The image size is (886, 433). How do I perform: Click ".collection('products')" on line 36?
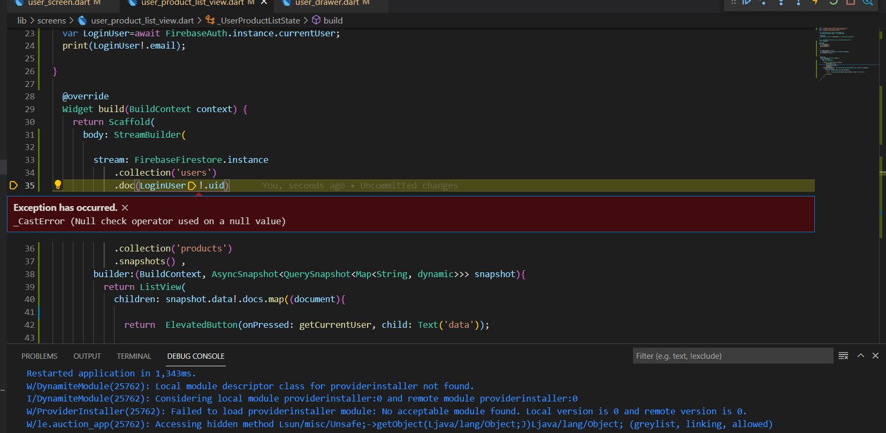coord(173,248)
